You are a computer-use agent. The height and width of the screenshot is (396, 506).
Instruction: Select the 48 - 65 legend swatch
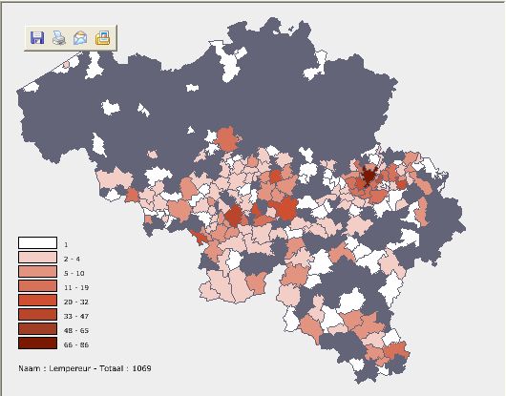(38, 328)
